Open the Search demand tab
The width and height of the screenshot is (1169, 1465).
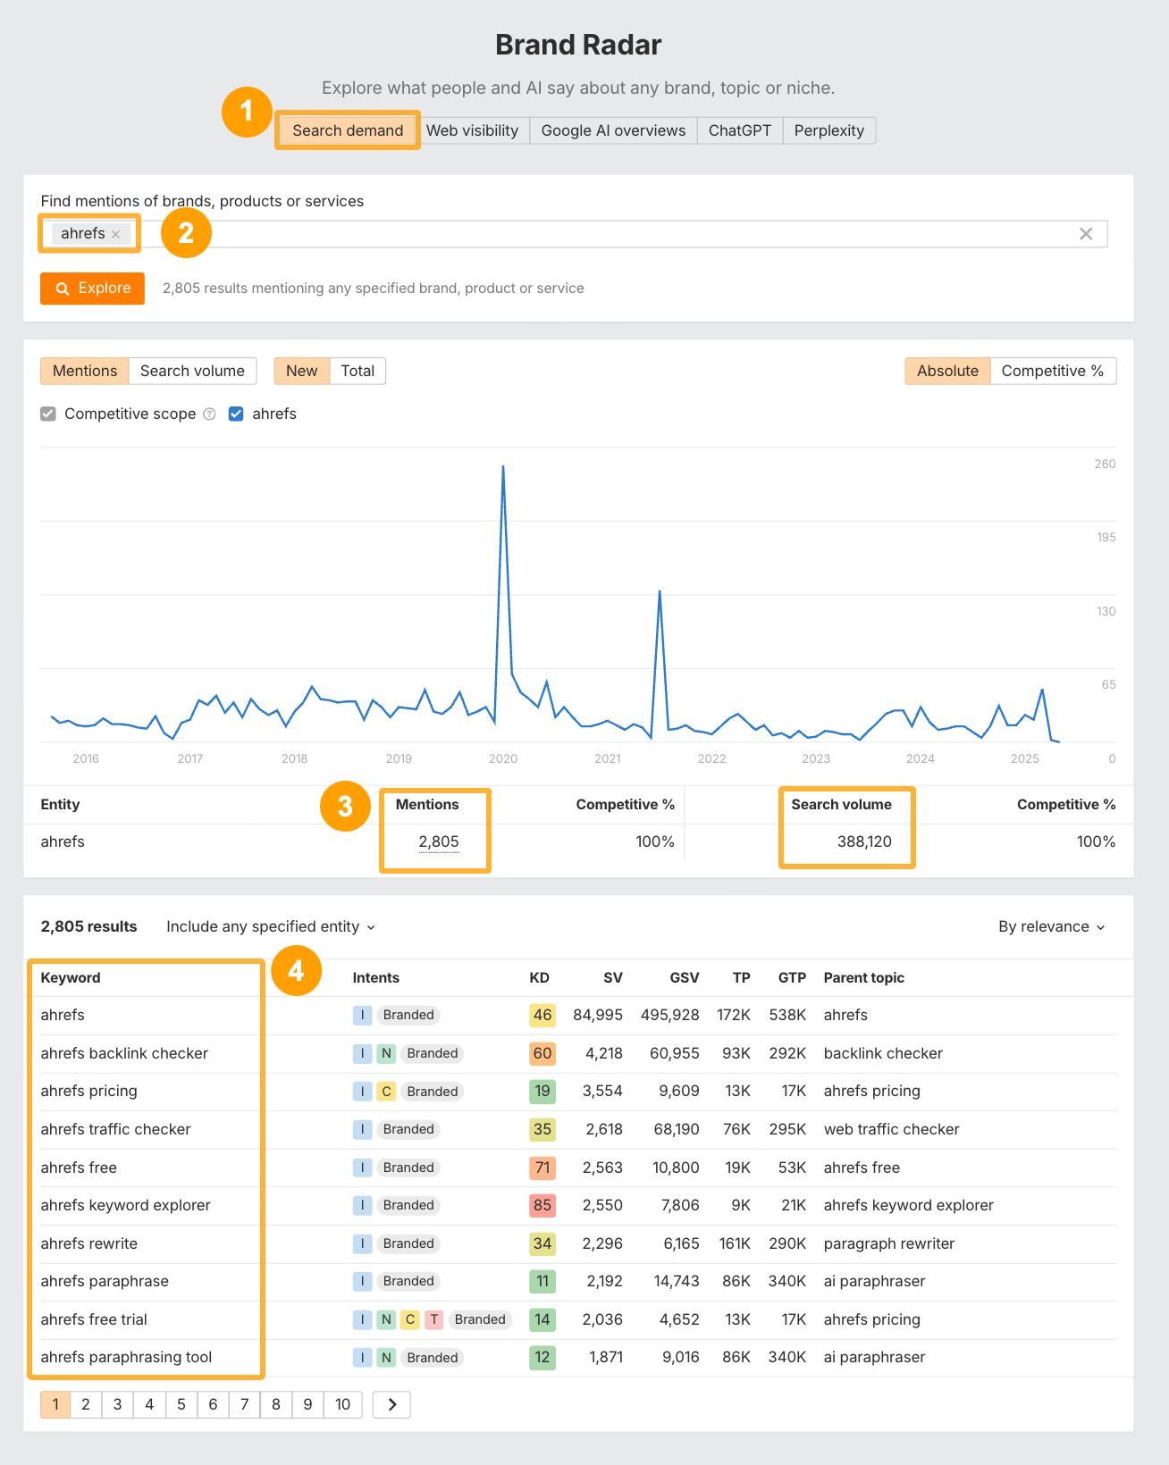pyautogui.click(x=348, y=130)
